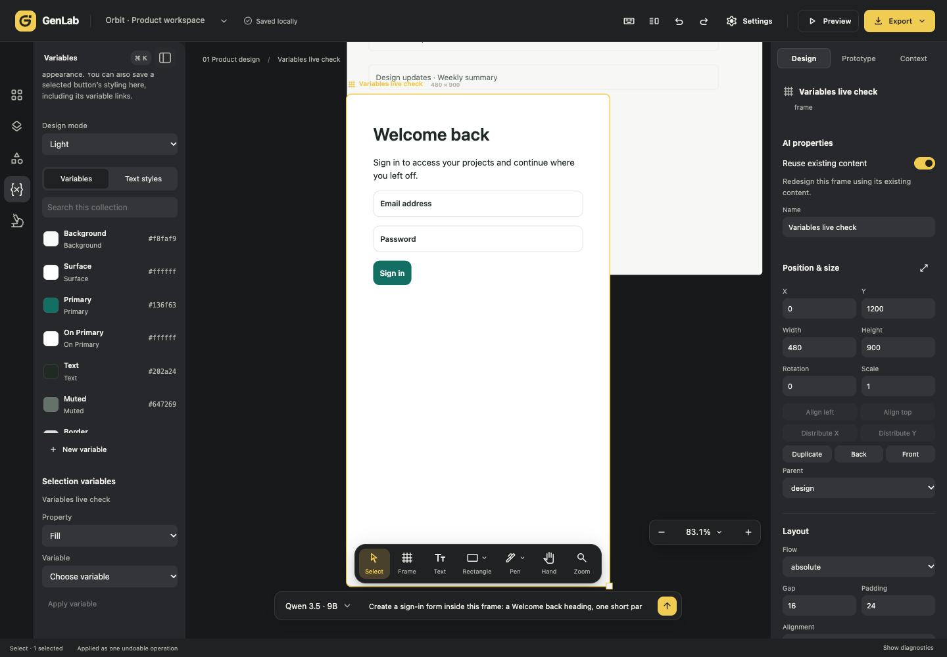Click the GenLab logo icon

26,21
